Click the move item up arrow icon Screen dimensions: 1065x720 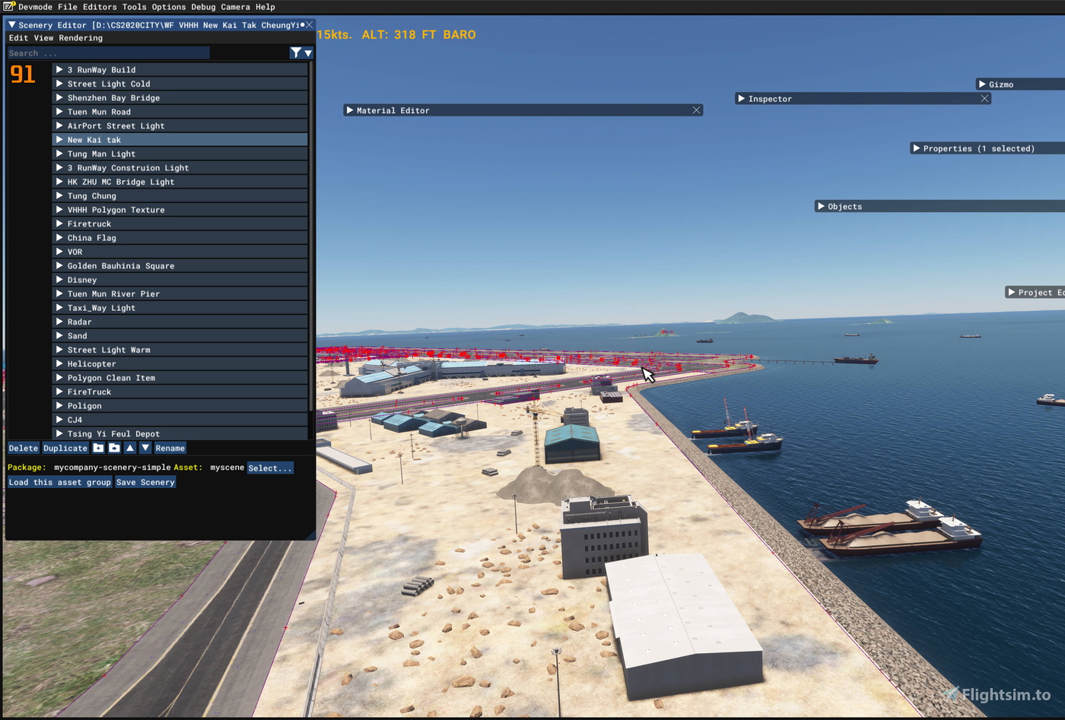point(130,448)
